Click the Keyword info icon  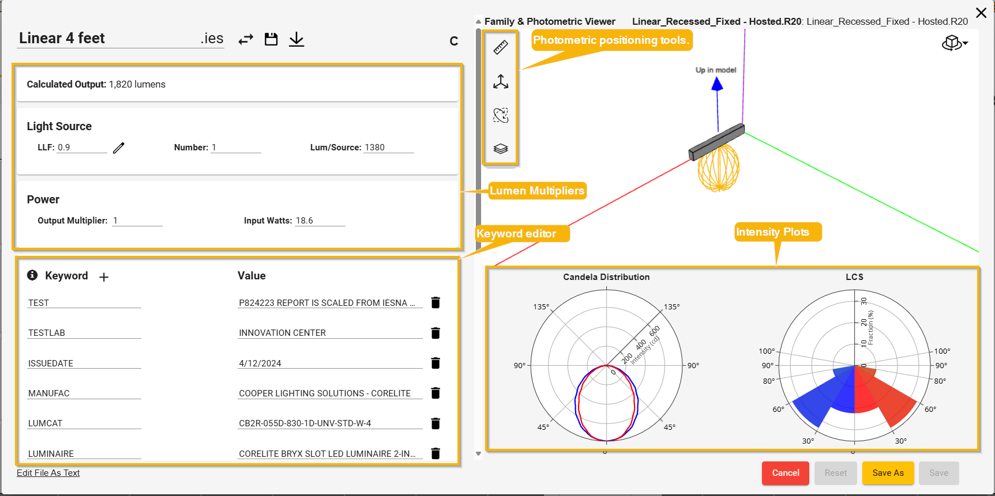tap(32, 275)
